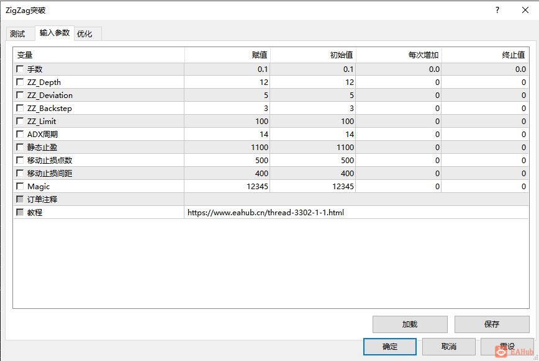Enable the 手数 optimization checkbox

click(20, 69)
